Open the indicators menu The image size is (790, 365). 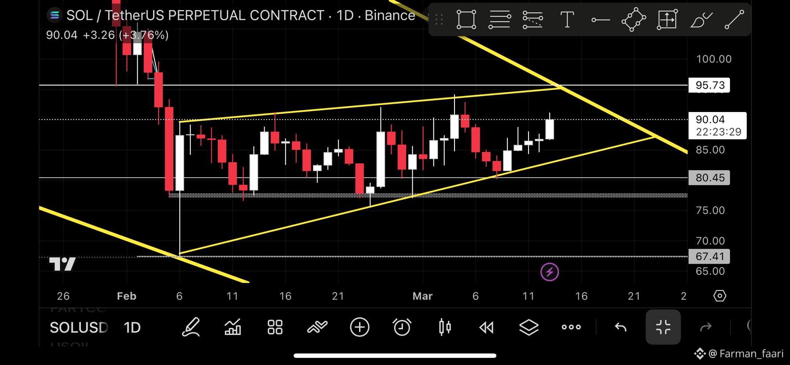(x=317, y=327)
